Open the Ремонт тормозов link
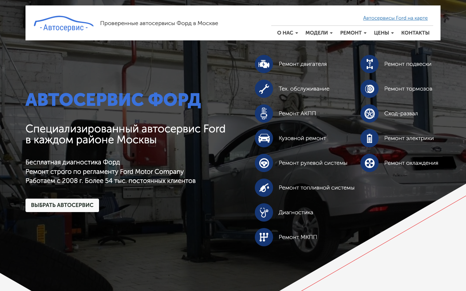466x291 pixels. point(408,89)
